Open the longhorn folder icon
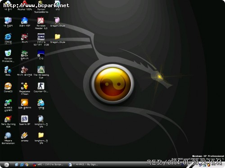225x168 pixels. (41, 138)
